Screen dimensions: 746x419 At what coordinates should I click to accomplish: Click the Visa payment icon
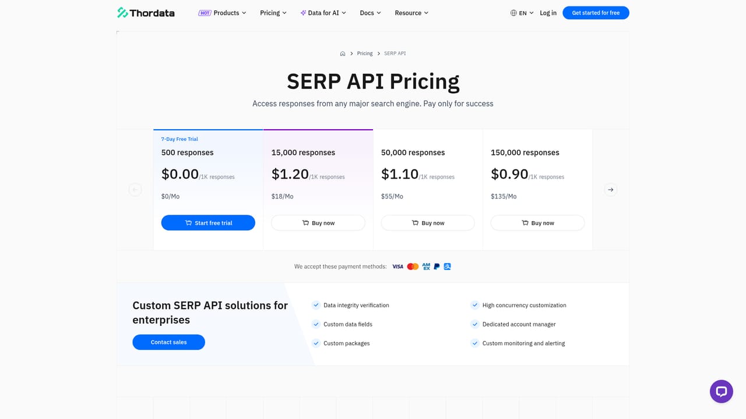pos(397,267)
